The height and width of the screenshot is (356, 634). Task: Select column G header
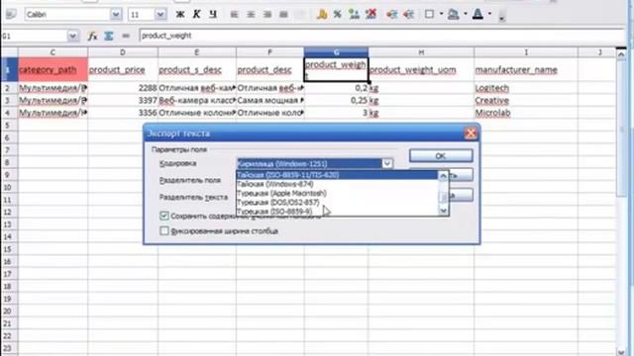(x=336, y=52)
